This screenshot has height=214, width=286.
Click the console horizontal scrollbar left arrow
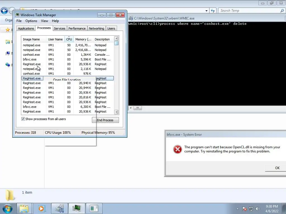click(131, 108)
